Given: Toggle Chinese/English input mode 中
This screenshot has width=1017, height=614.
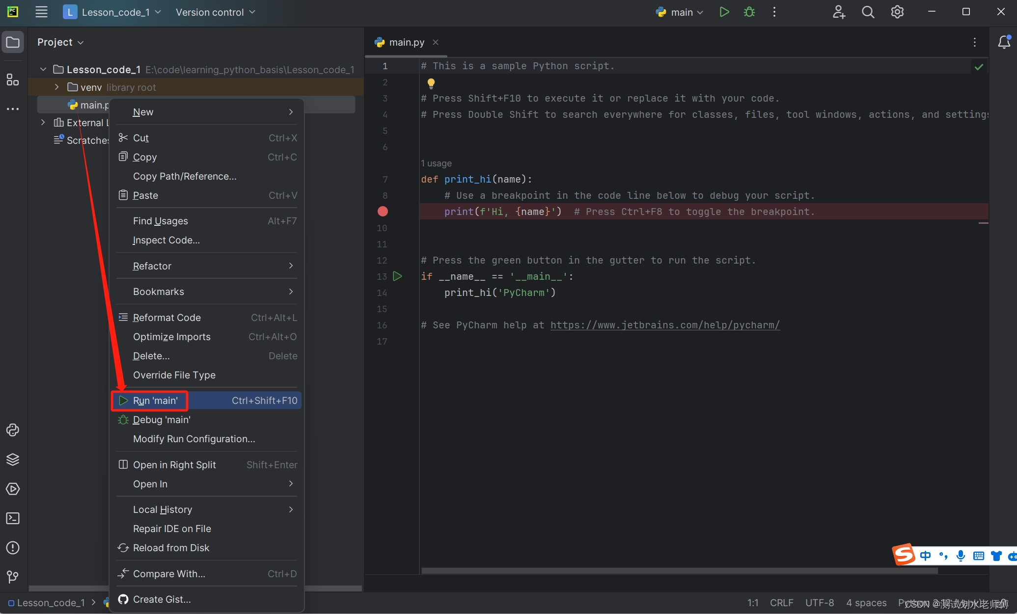Looking at the screenshot, I should tap(926, 556).
